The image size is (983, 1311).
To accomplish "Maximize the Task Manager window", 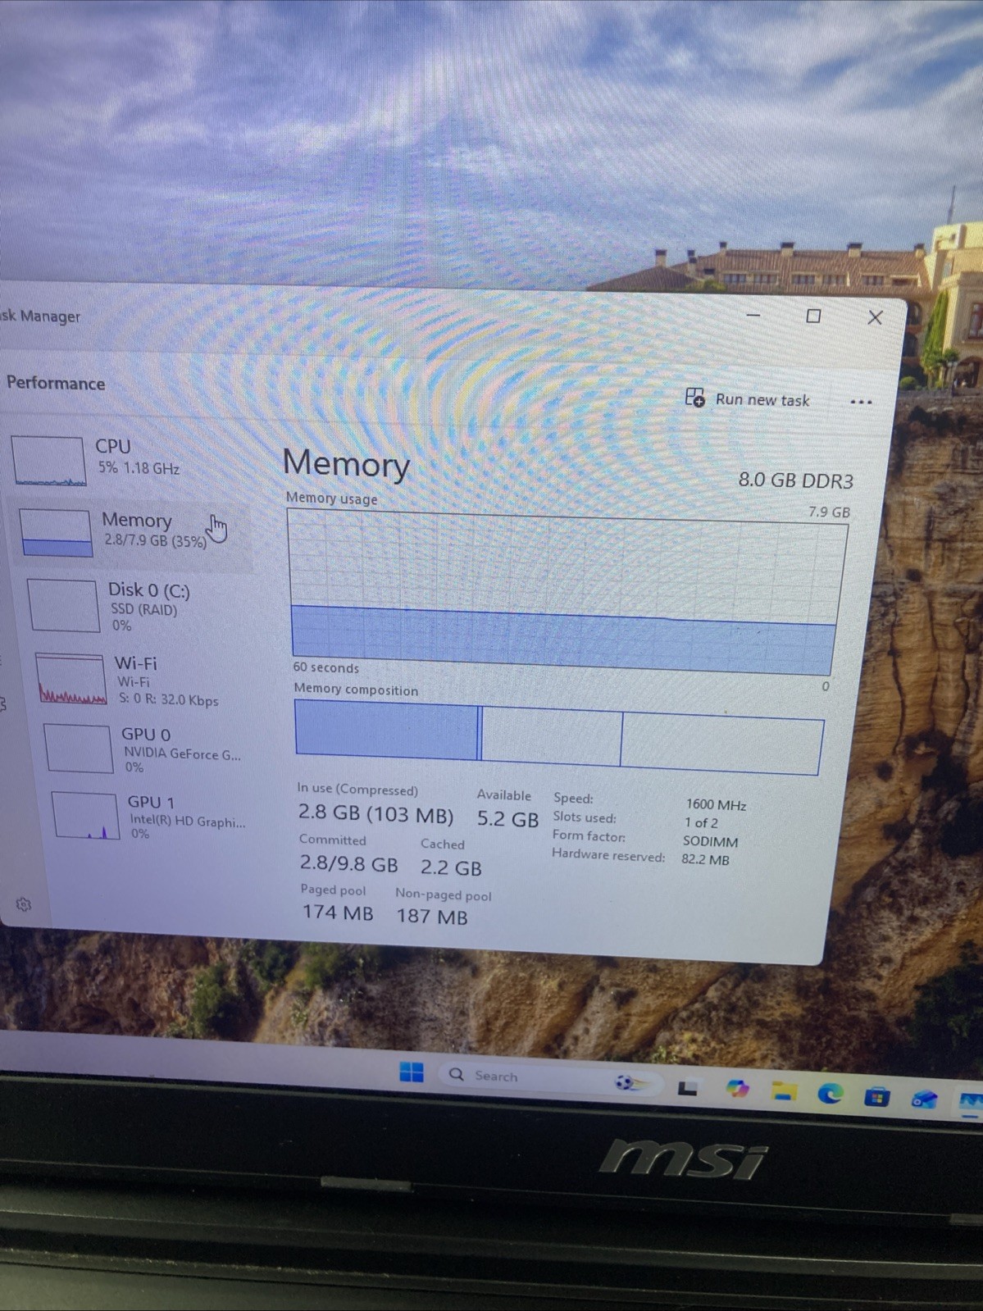I will (813, 316).
